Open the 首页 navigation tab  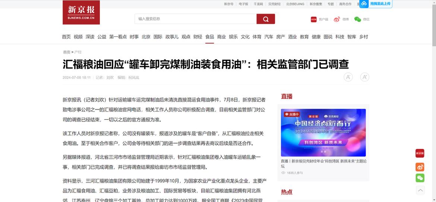(x=66, y=36)
